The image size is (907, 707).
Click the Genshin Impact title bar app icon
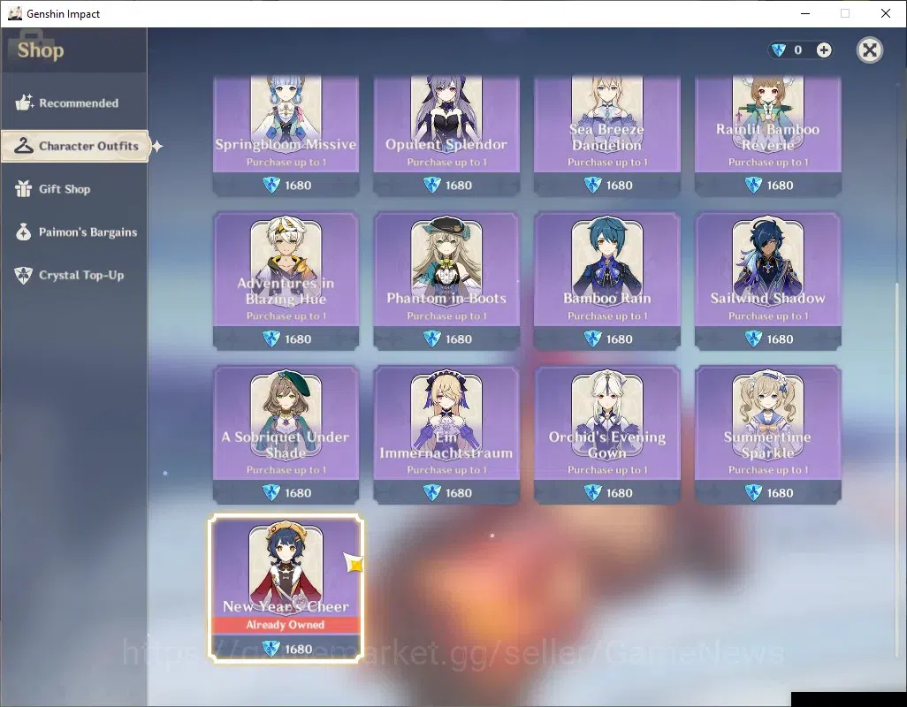point(15,13)
